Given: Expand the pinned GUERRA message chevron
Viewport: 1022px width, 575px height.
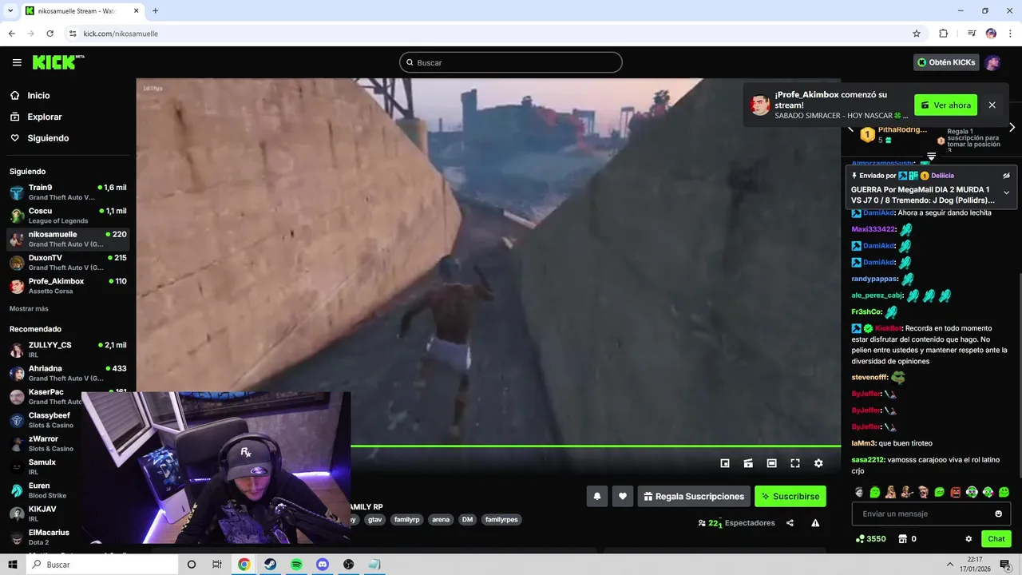Looking at the screenshot, I should click(x=1006, y=192).
